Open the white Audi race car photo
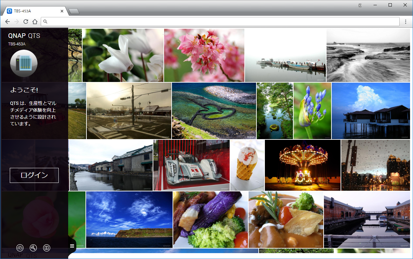Screen dimensions: 413x259 (x=191, y=165)
